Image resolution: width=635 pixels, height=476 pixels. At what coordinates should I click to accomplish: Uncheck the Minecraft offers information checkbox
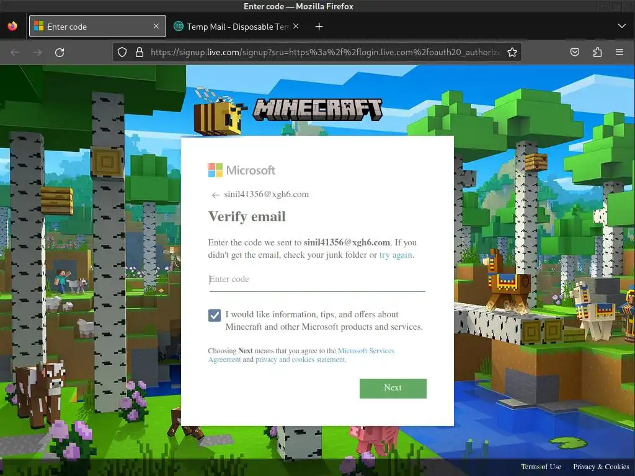215,315
